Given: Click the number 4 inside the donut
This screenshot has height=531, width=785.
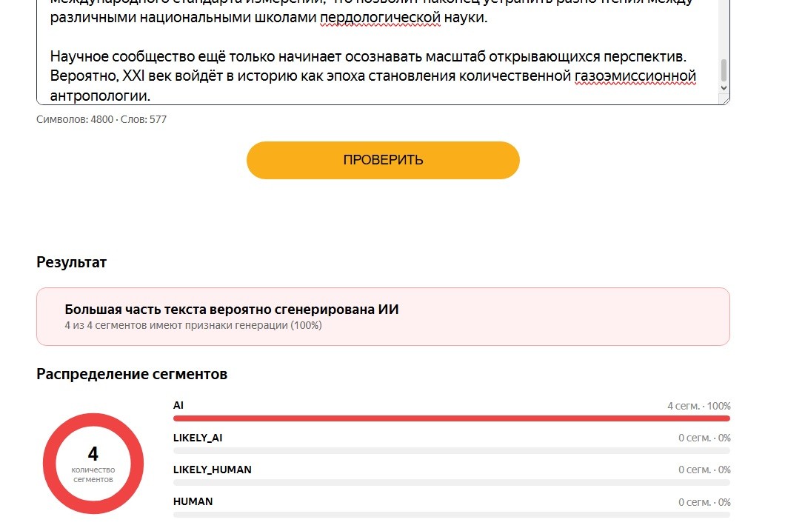Looking at the screenshot, I should coord(93,453).
